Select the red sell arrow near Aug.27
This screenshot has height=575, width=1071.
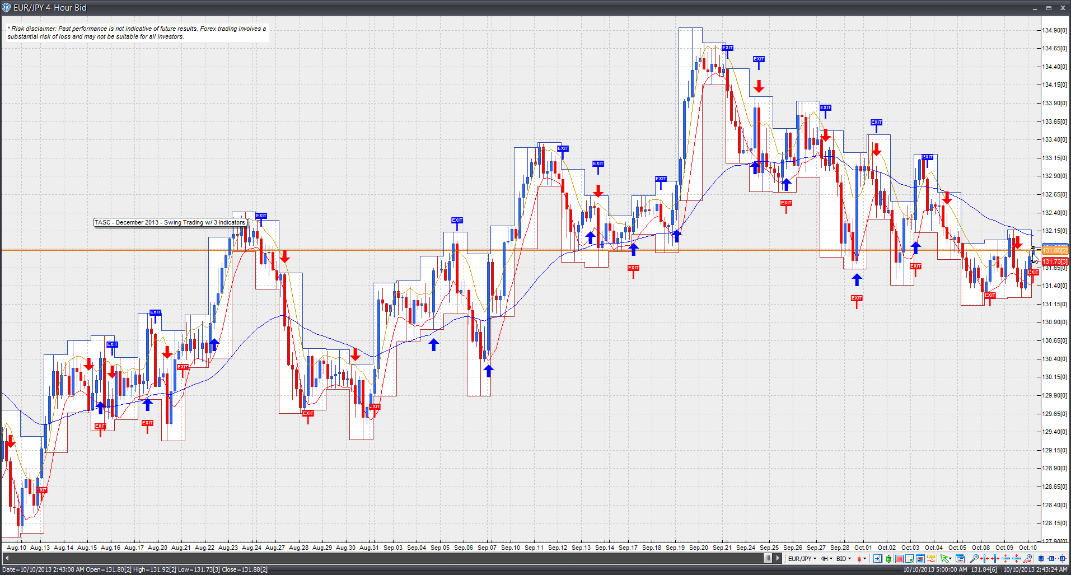pos(284,257)
